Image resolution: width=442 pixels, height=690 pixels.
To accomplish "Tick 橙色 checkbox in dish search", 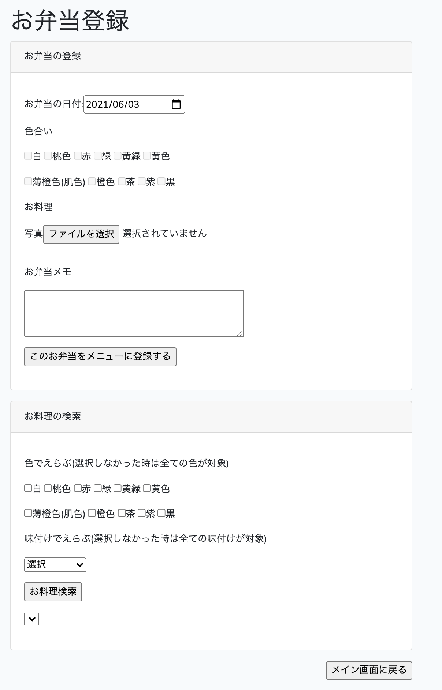I will pyautogui.click(x=92, y=513).
